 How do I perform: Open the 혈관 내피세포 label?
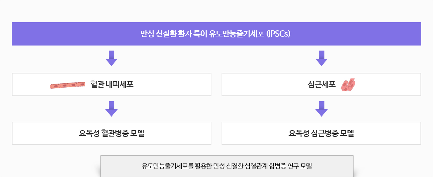point(112,85)
